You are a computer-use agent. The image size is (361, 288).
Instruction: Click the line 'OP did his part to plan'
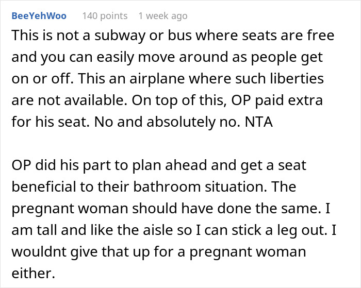coord(159,165)
